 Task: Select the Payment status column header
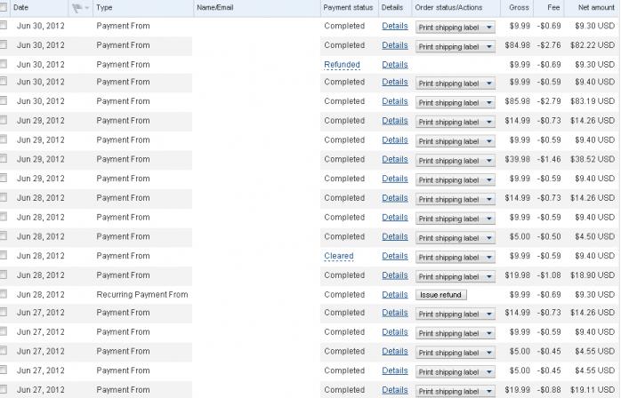tap(348, 7)
